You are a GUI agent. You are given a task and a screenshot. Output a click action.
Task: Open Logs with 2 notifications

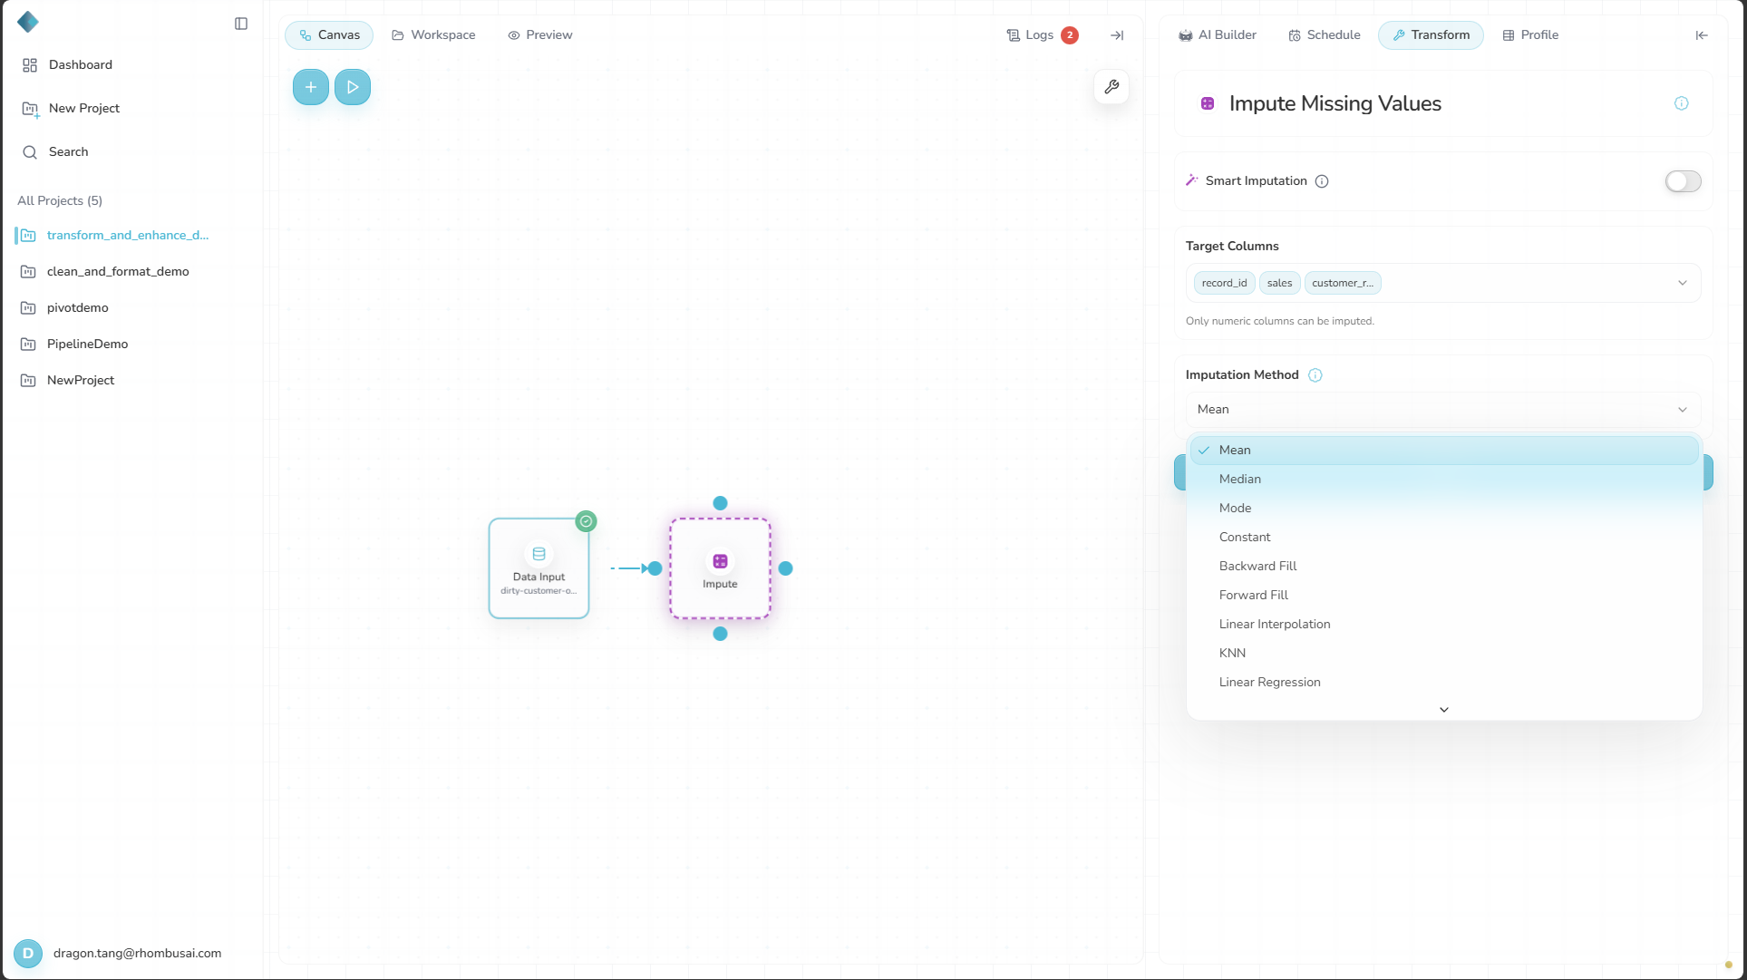pyautogui.click(x=1042, y=35)
